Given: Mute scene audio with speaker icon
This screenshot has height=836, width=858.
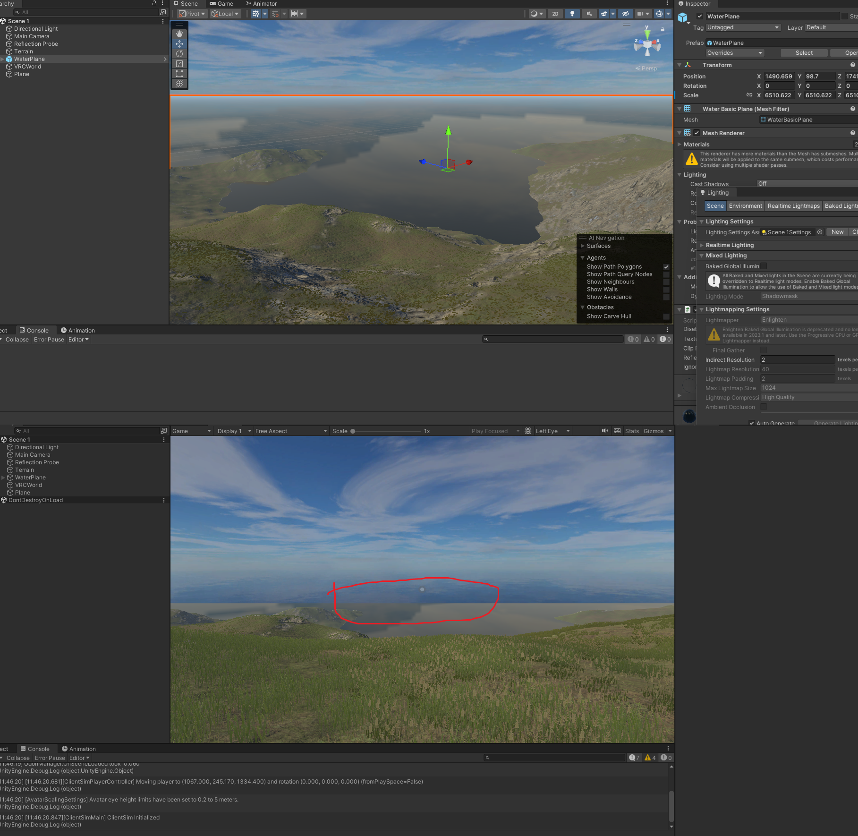Looking at the screenshot, I should click(589, 14).
